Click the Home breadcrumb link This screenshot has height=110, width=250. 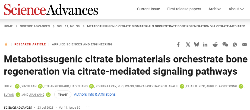click(x=8, y=26)
